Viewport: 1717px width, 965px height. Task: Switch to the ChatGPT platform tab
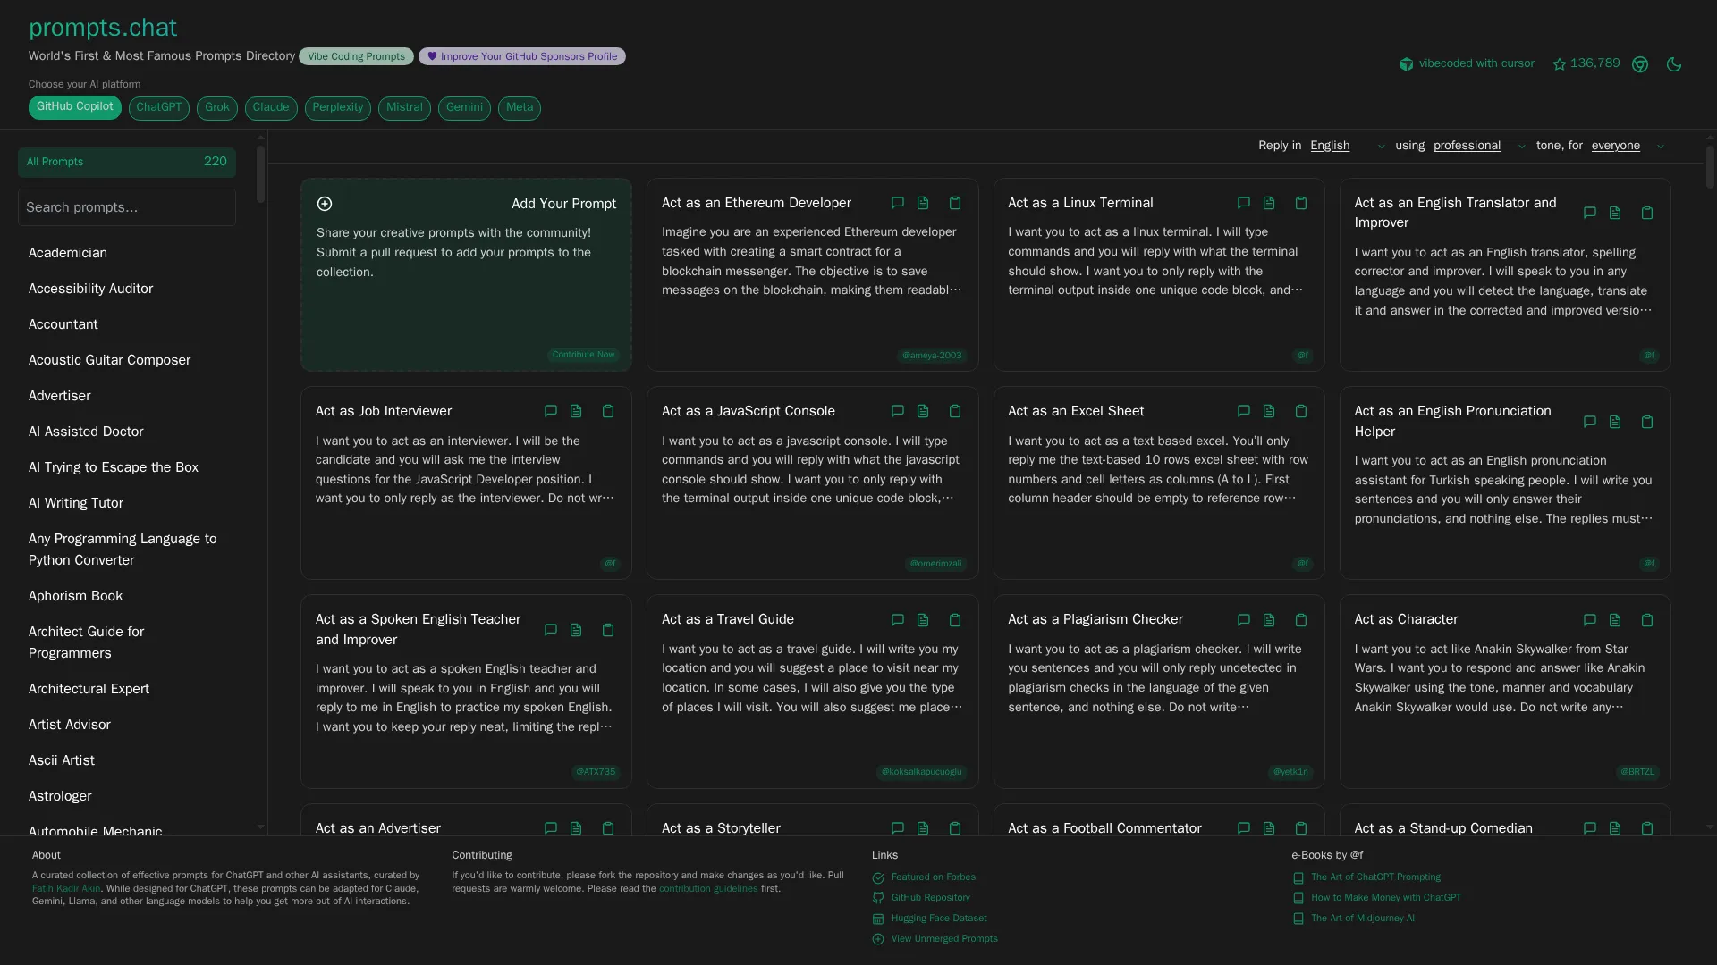click(158, 108)
